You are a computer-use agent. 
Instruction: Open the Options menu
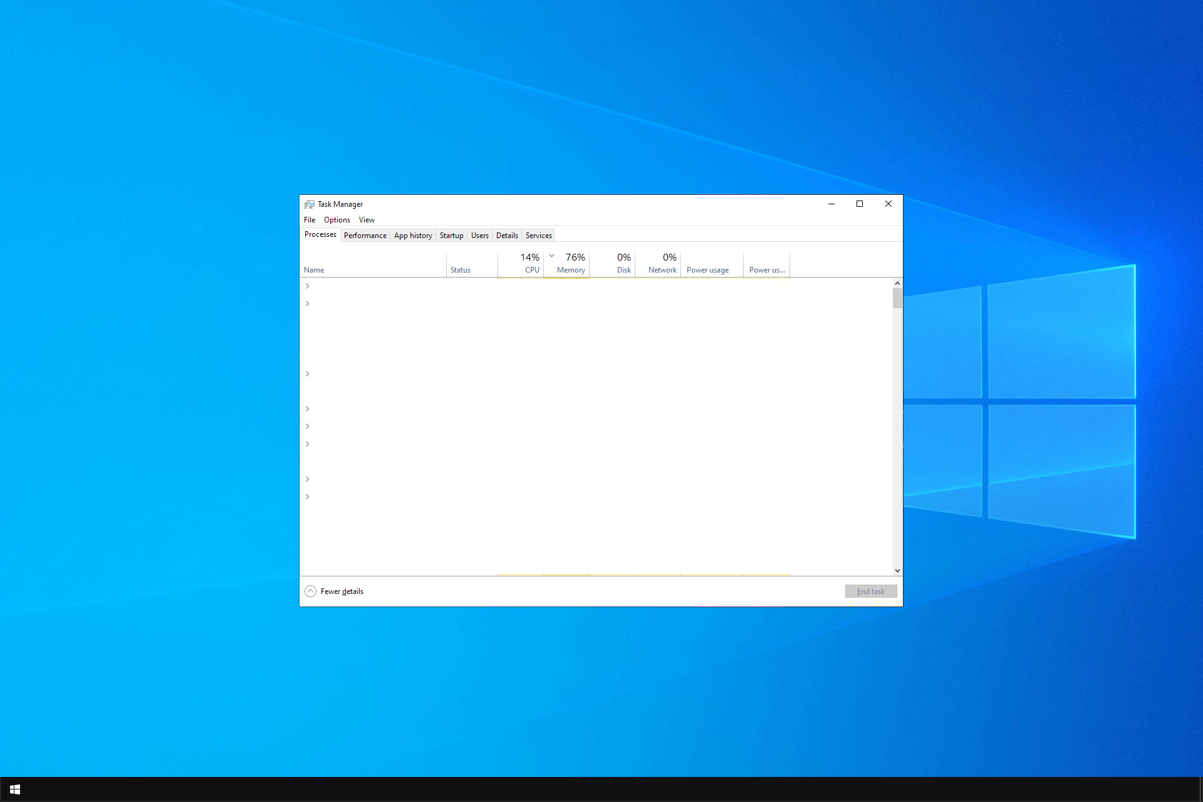point(337,220)
